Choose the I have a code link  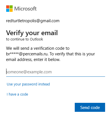(17, 94)
